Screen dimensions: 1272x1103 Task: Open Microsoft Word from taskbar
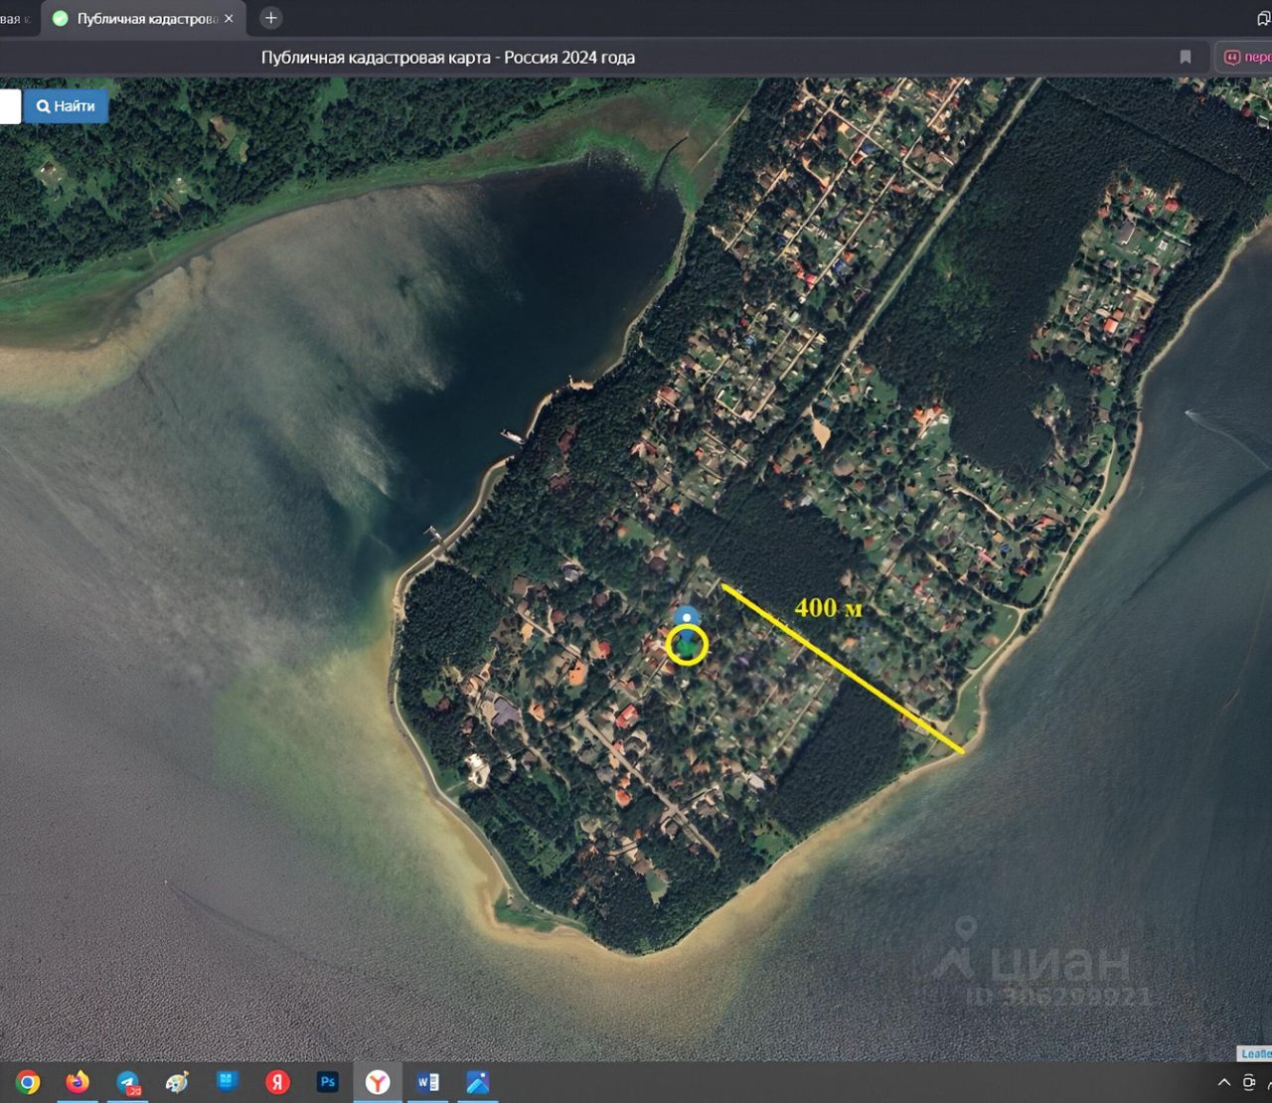[x=428, y=1082]
